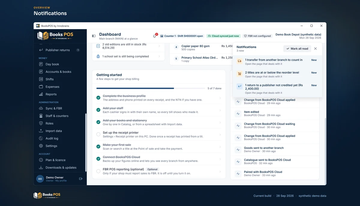Screen dimensions: 360x206
Task: Click the Expenses wallet icon
Action: 41,87
